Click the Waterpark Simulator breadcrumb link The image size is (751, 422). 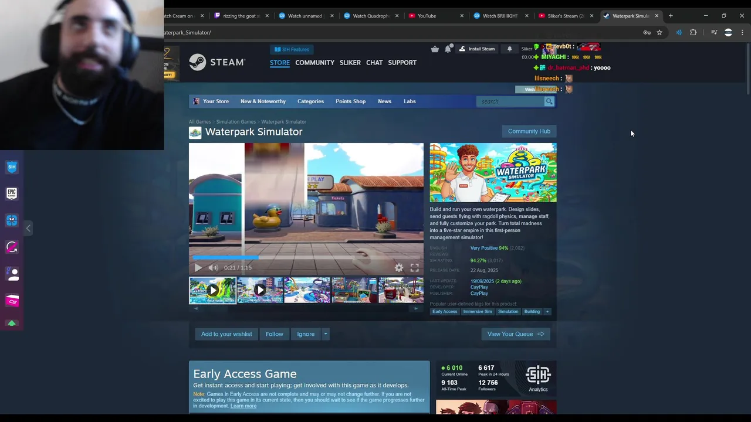(x=283, y=122)
